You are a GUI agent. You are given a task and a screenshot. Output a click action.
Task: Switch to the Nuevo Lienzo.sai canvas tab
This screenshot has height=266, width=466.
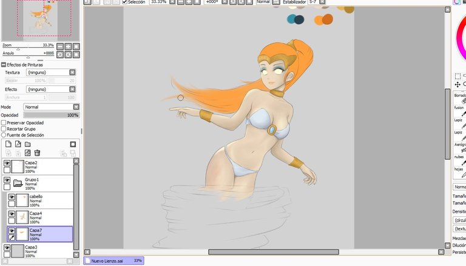click(114, 261)
